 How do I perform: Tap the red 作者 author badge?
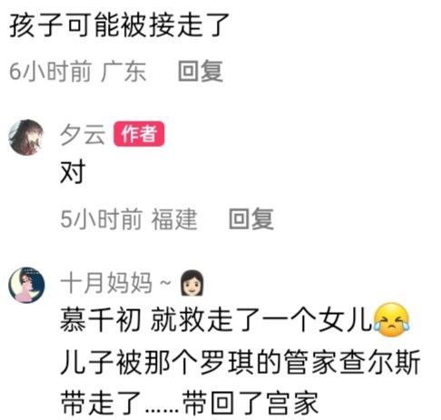click(x=139, y=134)
